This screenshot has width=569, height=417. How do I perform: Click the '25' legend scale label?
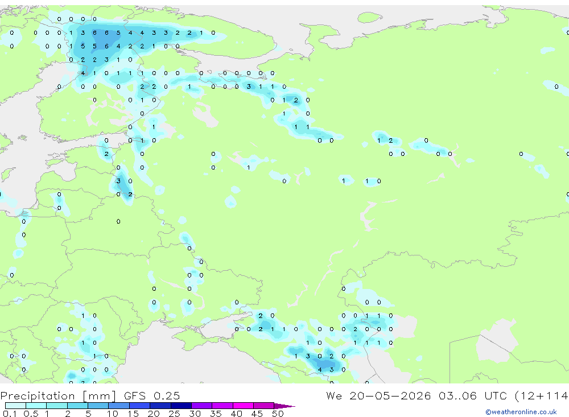click(x=174, y=414)
